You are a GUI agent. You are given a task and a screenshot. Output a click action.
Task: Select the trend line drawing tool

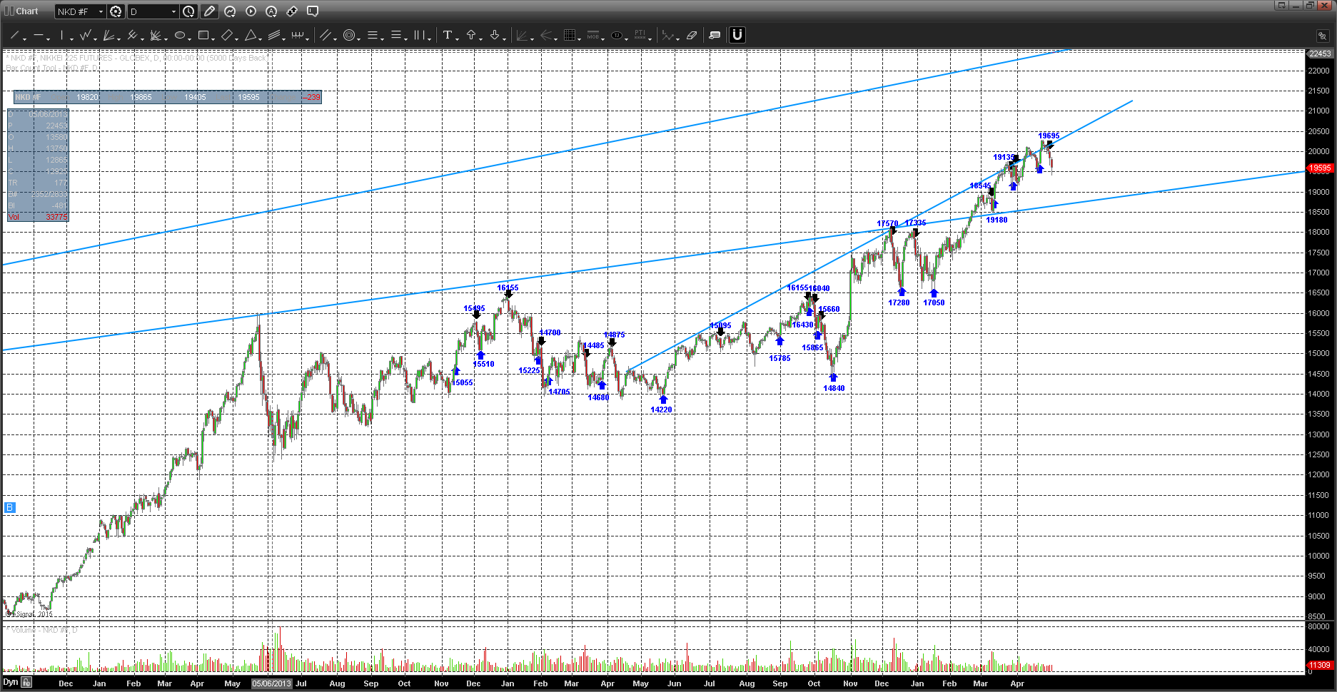tap(14, 35)
